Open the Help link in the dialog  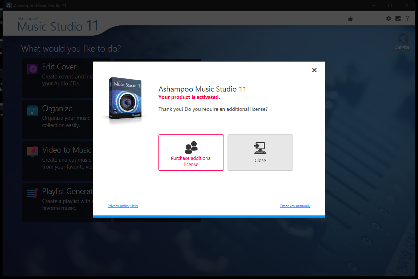tap(134, 206)
